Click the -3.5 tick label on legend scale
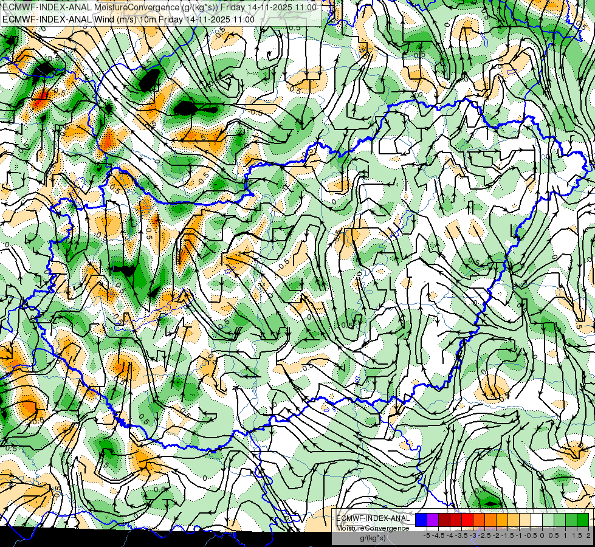Screen dimensions: 595x547 (461, 535)
